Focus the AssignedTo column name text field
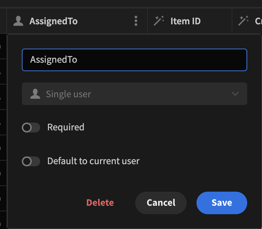Viewport: 262px width, 229px height. 134,60
